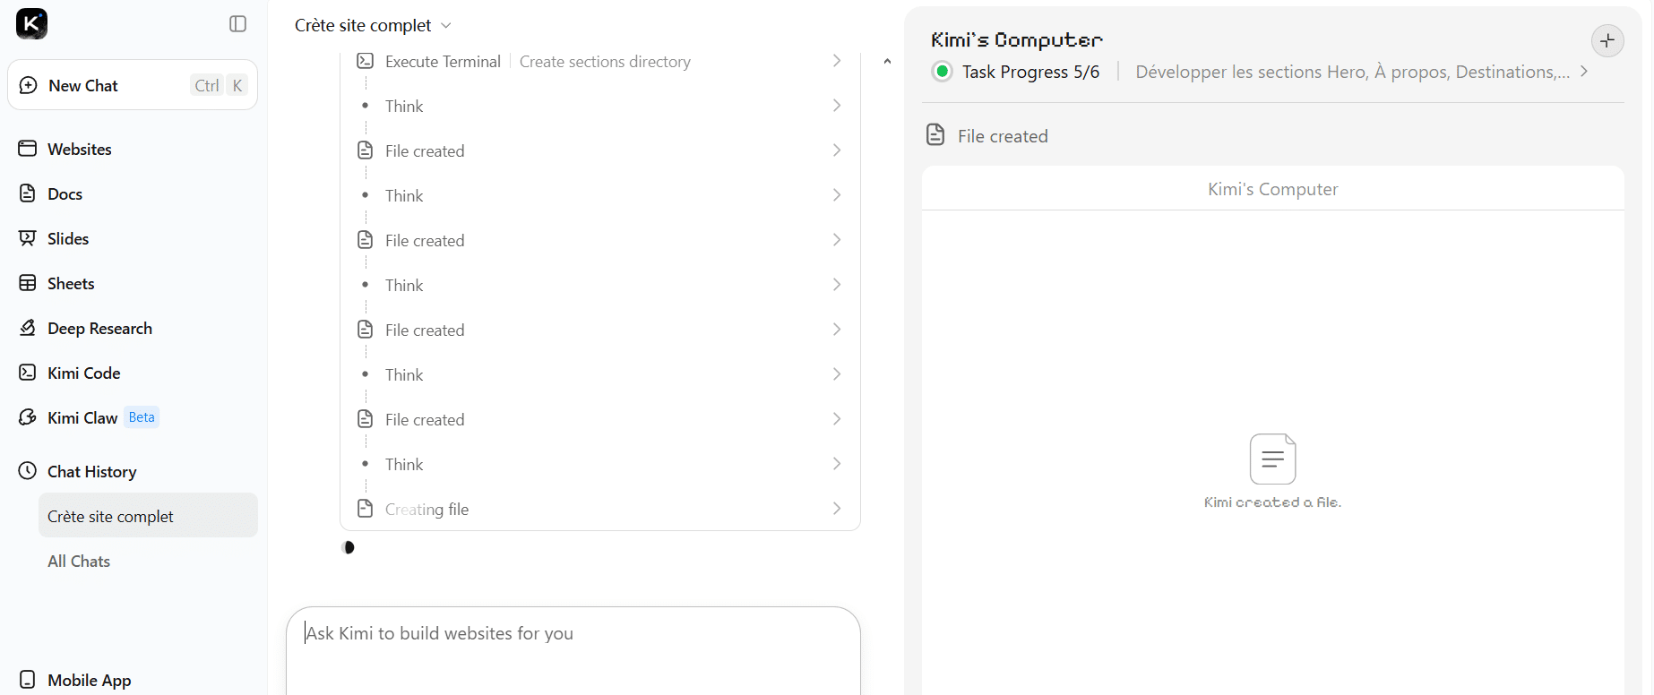Focus the Ask Kimi input field
This screenshot has width=1654, height=695.
point(573,651)
